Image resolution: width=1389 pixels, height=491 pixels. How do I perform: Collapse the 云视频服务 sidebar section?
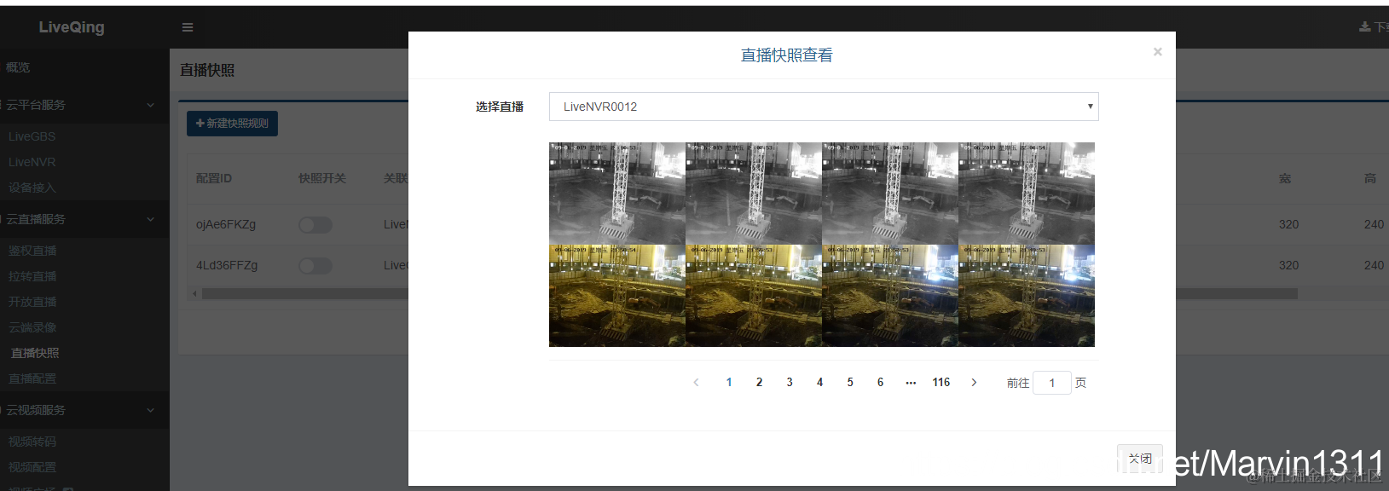[x=84, y=410]
